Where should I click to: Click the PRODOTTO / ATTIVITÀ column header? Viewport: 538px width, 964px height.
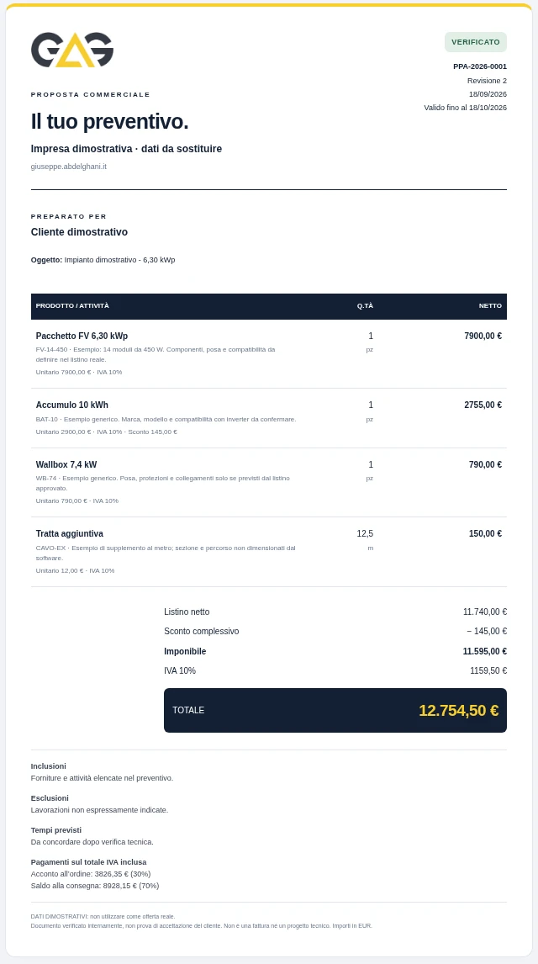point(72,305)
